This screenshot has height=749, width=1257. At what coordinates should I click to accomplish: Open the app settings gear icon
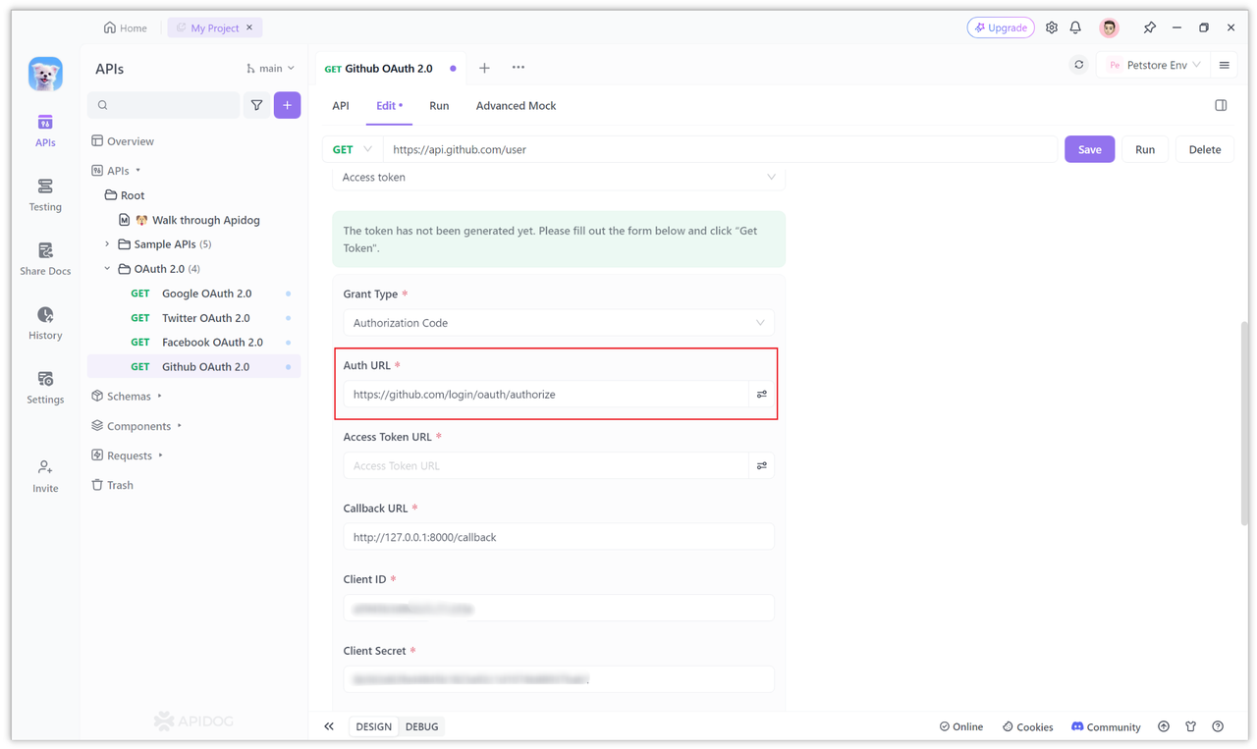(x=1052, y=27)
